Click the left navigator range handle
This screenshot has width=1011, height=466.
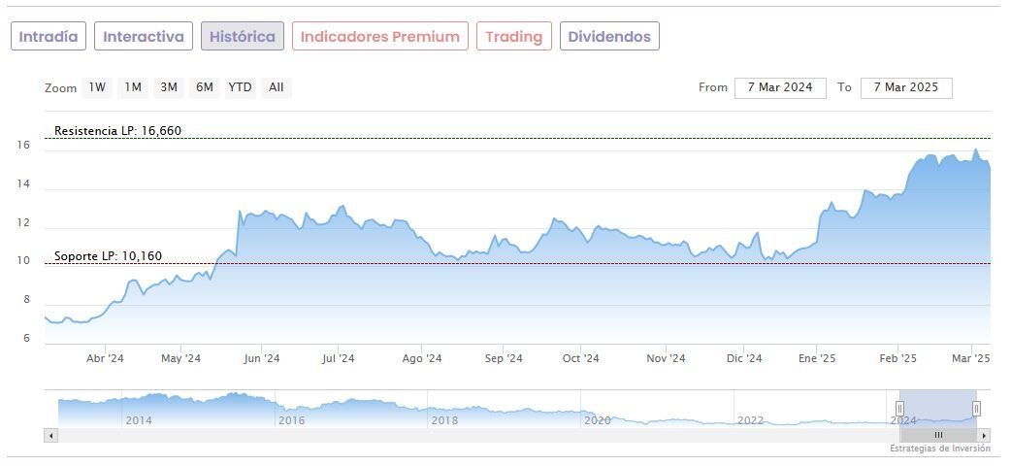point(899,409)
